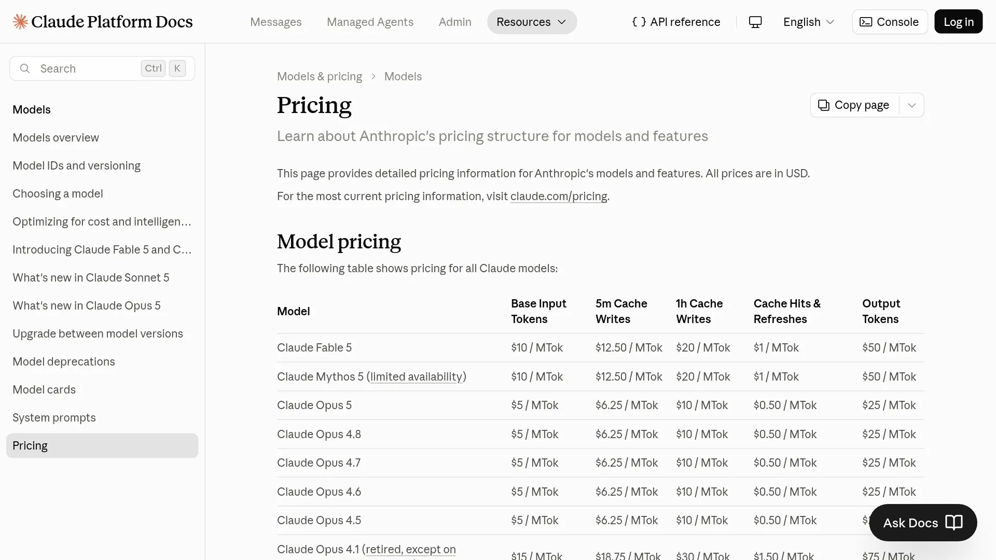Open the Admin nav tab

[455, 22]
